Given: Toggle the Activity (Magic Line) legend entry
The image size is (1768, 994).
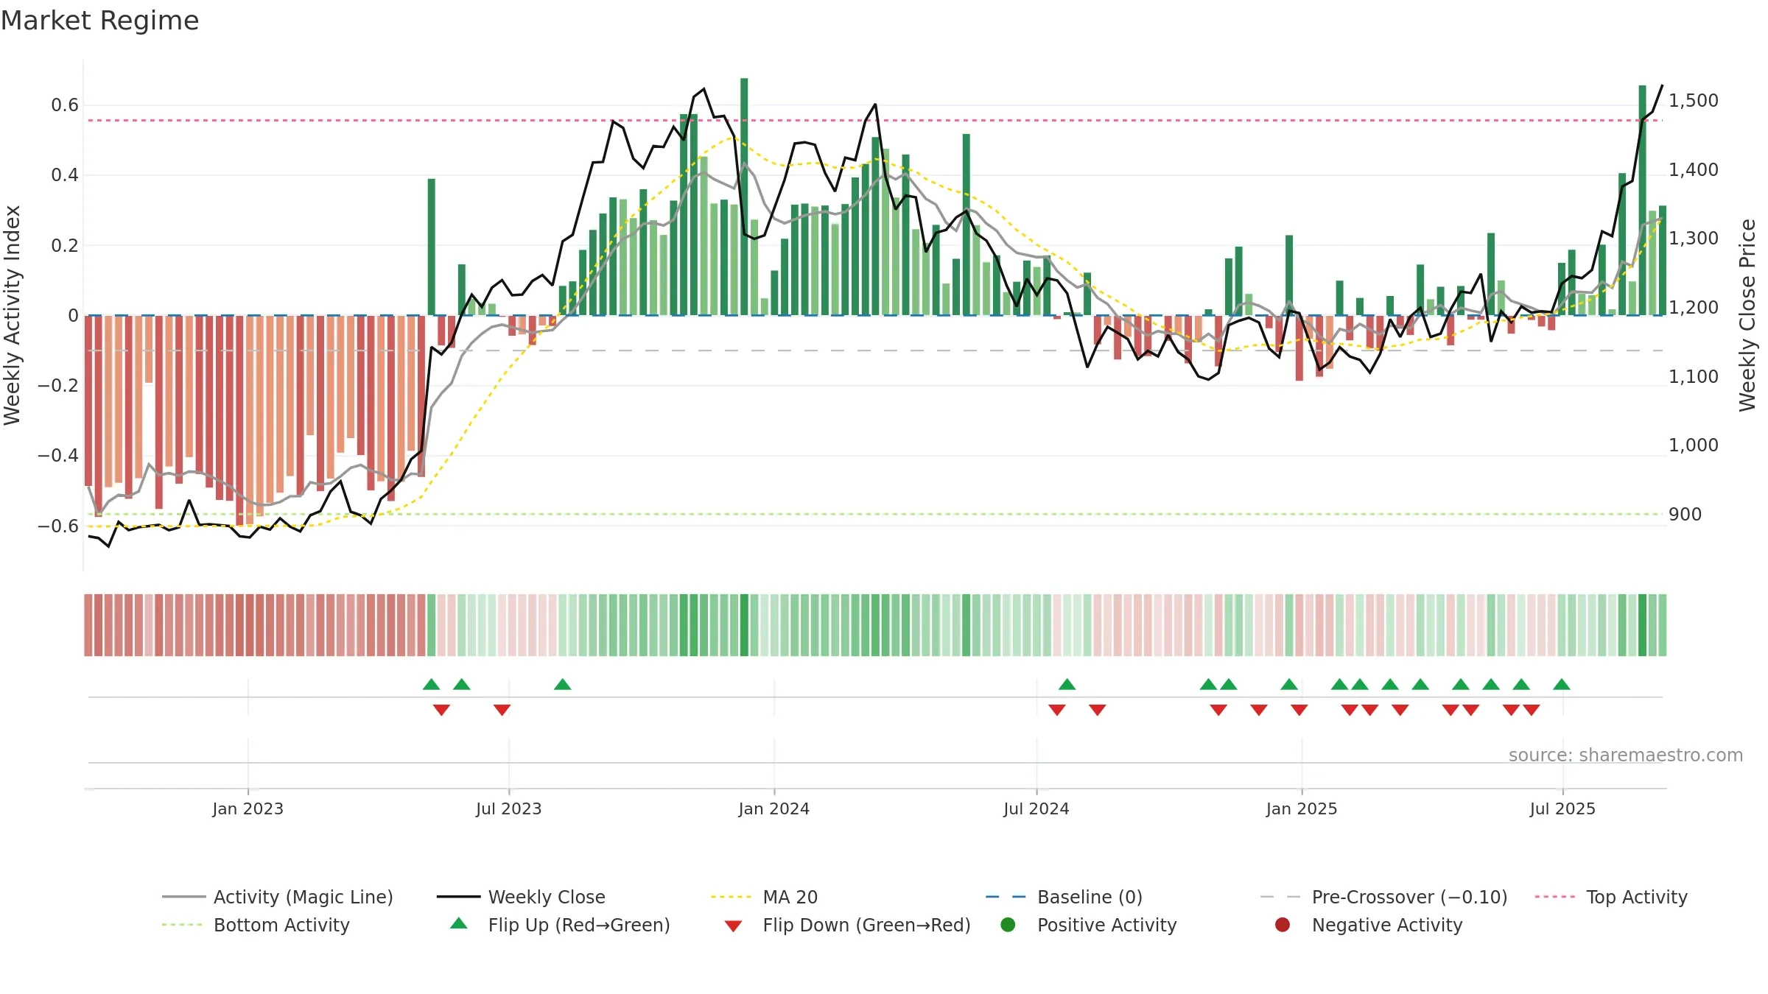Looking at the screenshot, I should 278,897.
